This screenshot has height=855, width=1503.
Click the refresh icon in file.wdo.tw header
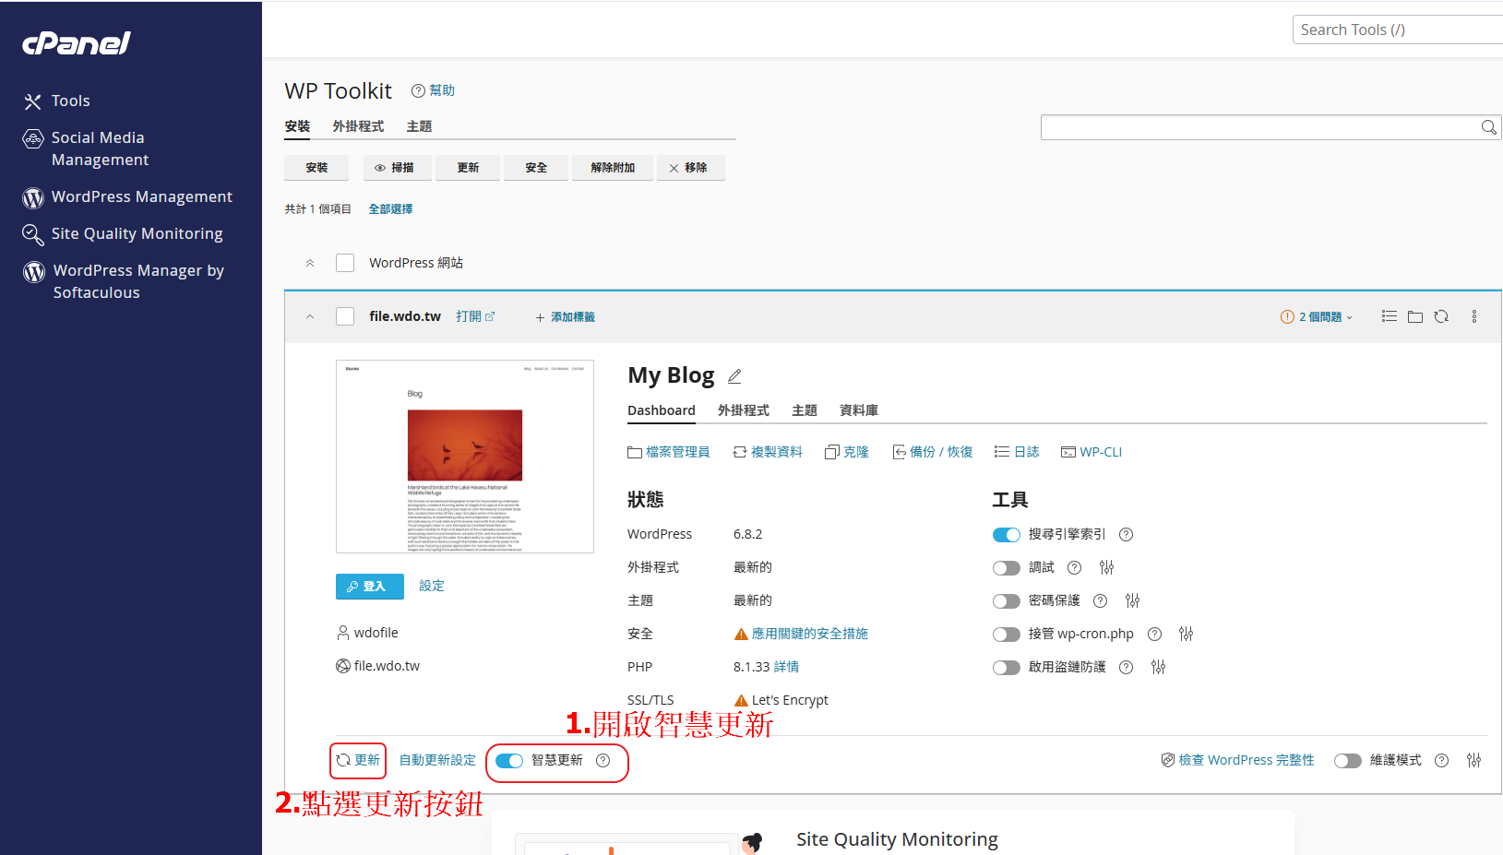(1441, 316)
